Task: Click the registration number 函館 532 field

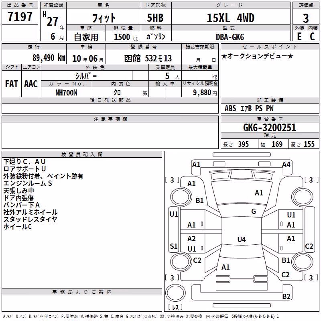Action: tap(144, 58)
